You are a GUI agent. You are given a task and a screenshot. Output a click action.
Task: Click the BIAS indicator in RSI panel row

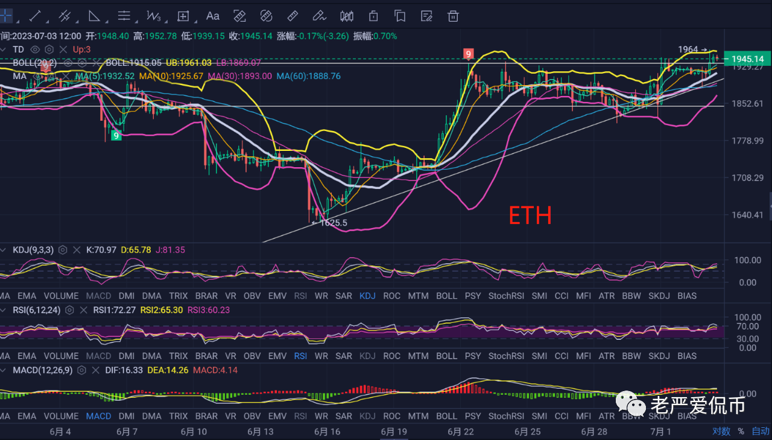[686, 356]
